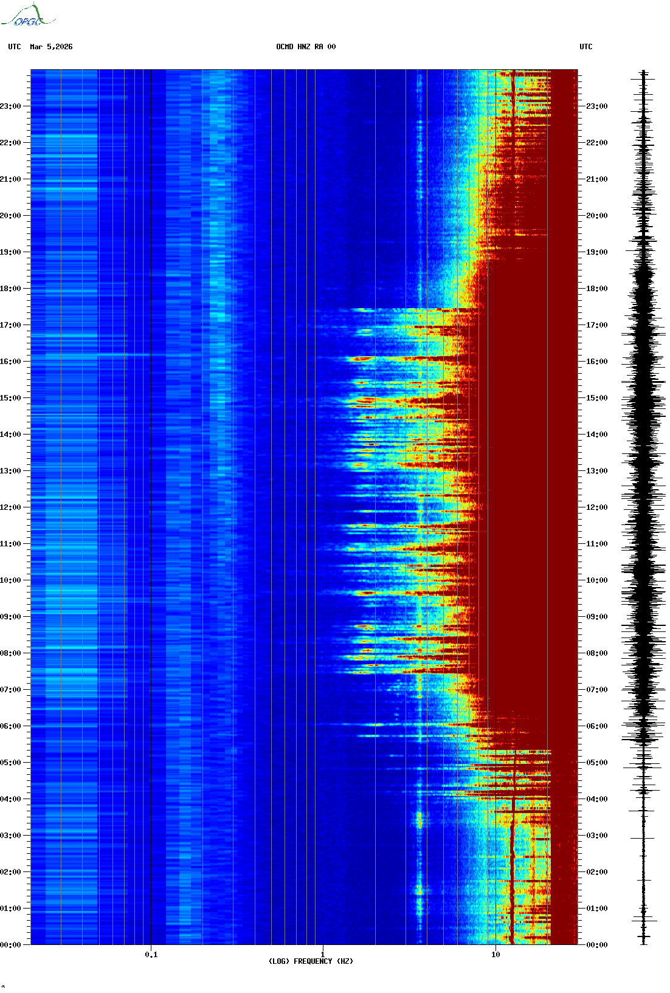
Task: Select the (LOG) FREQUENCY (HZ) axis title
Action: point(311,961)
